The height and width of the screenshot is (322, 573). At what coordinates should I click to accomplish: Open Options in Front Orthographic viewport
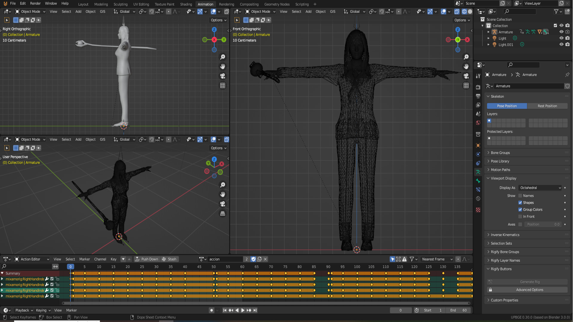point(462,20)
